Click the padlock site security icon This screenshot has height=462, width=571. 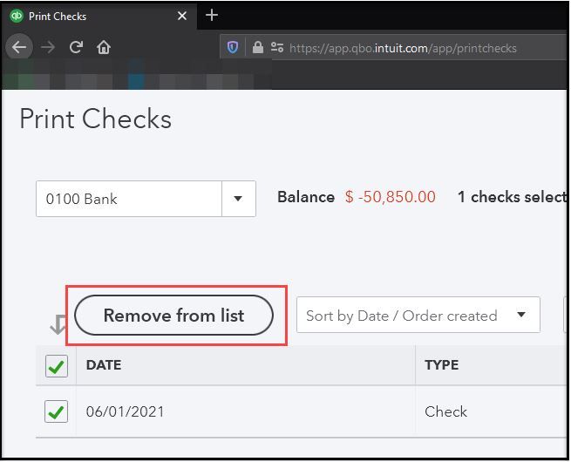pyautogui.click(x=258, y=47)
